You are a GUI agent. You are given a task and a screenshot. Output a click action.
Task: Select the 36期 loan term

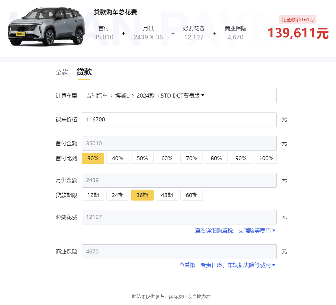click(142, 195)
